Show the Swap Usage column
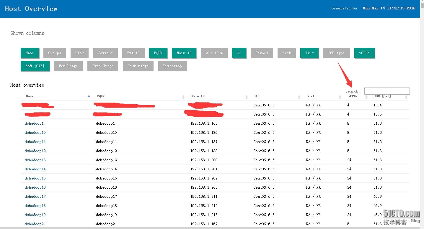The image size is (424, 229). coord(103,66)
